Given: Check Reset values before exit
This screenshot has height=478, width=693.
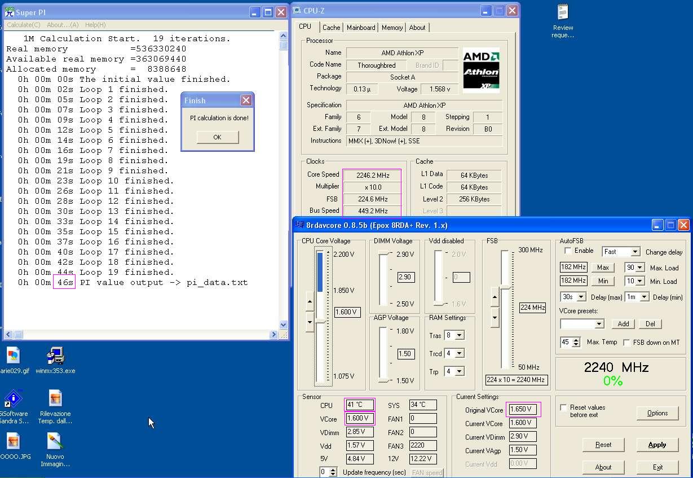Looking at the screenshot, I should point(563,407).
